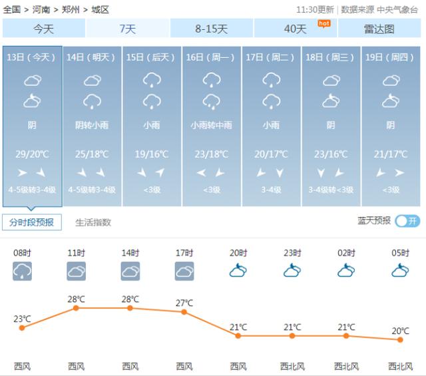
Task: Click the 17时 overcast weather icon
Action: coord(184,271)
